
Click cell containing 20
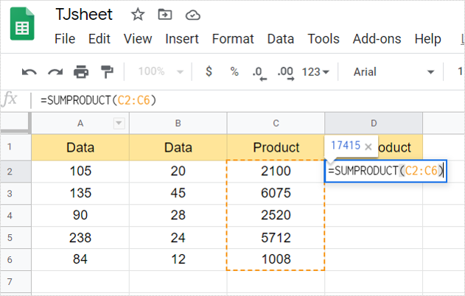pyautogui.click(x=178, y=172)
